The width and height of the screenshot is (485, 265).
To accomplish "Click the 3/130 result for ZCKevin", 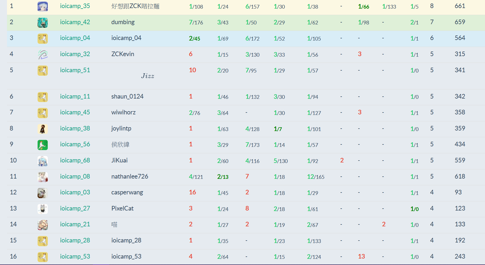I will pos(252,55).
